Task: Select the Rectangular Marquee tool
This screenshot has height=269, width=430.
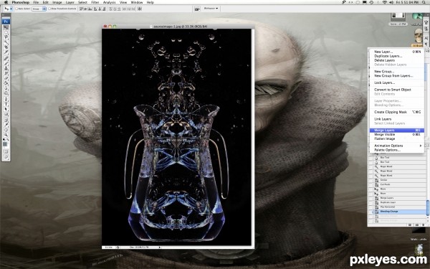Action: tap(6, 32)
